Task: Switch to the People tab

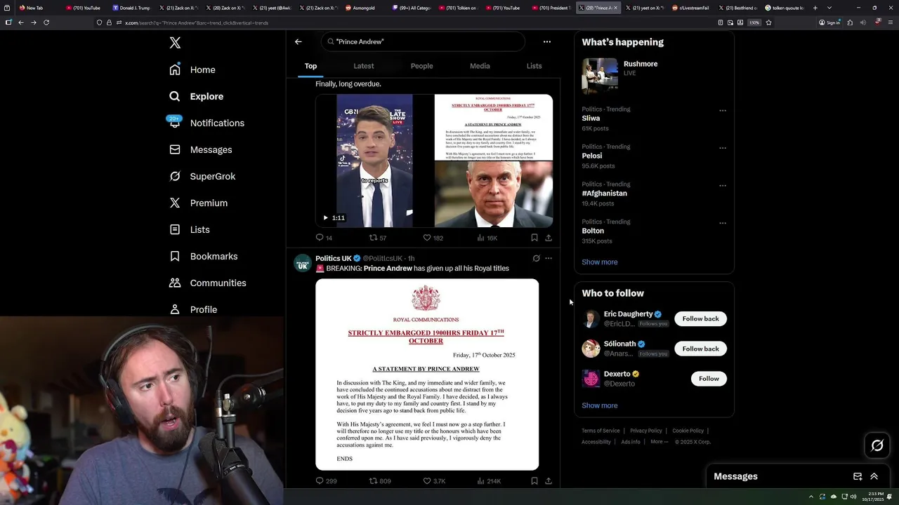Action: (x=421, y=66)
